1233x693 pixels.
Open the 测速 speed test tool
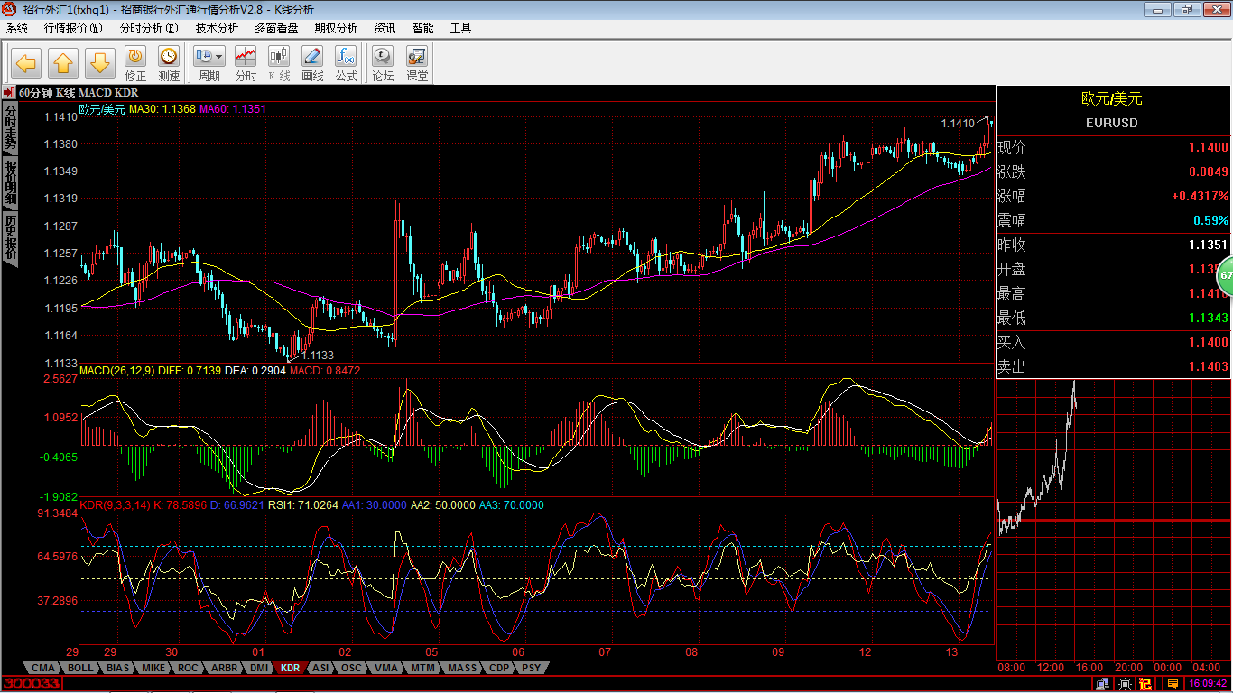click(169, 63)
